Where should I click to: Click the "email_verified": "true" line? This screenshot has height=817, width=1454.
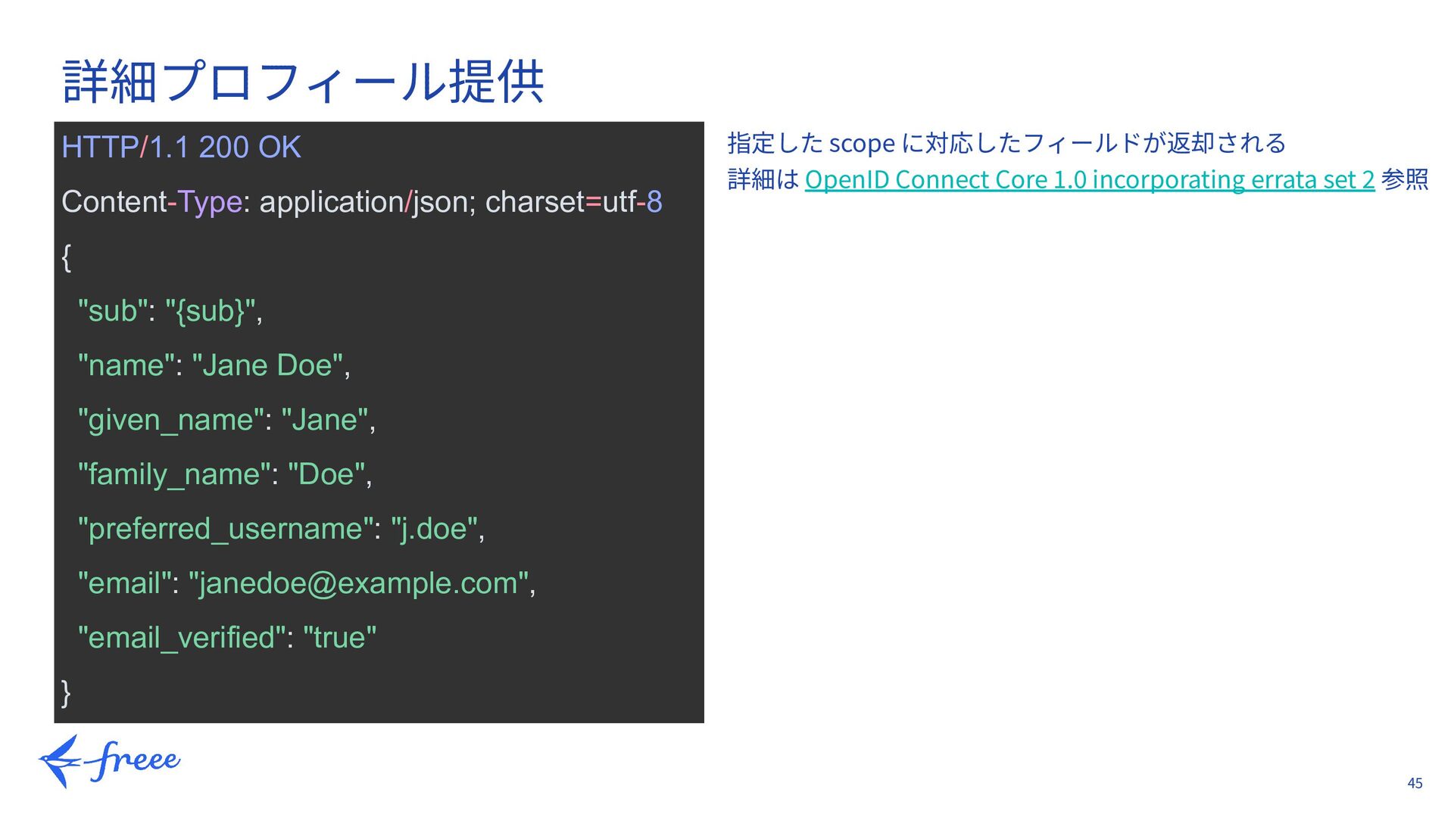tap(226, 638)
